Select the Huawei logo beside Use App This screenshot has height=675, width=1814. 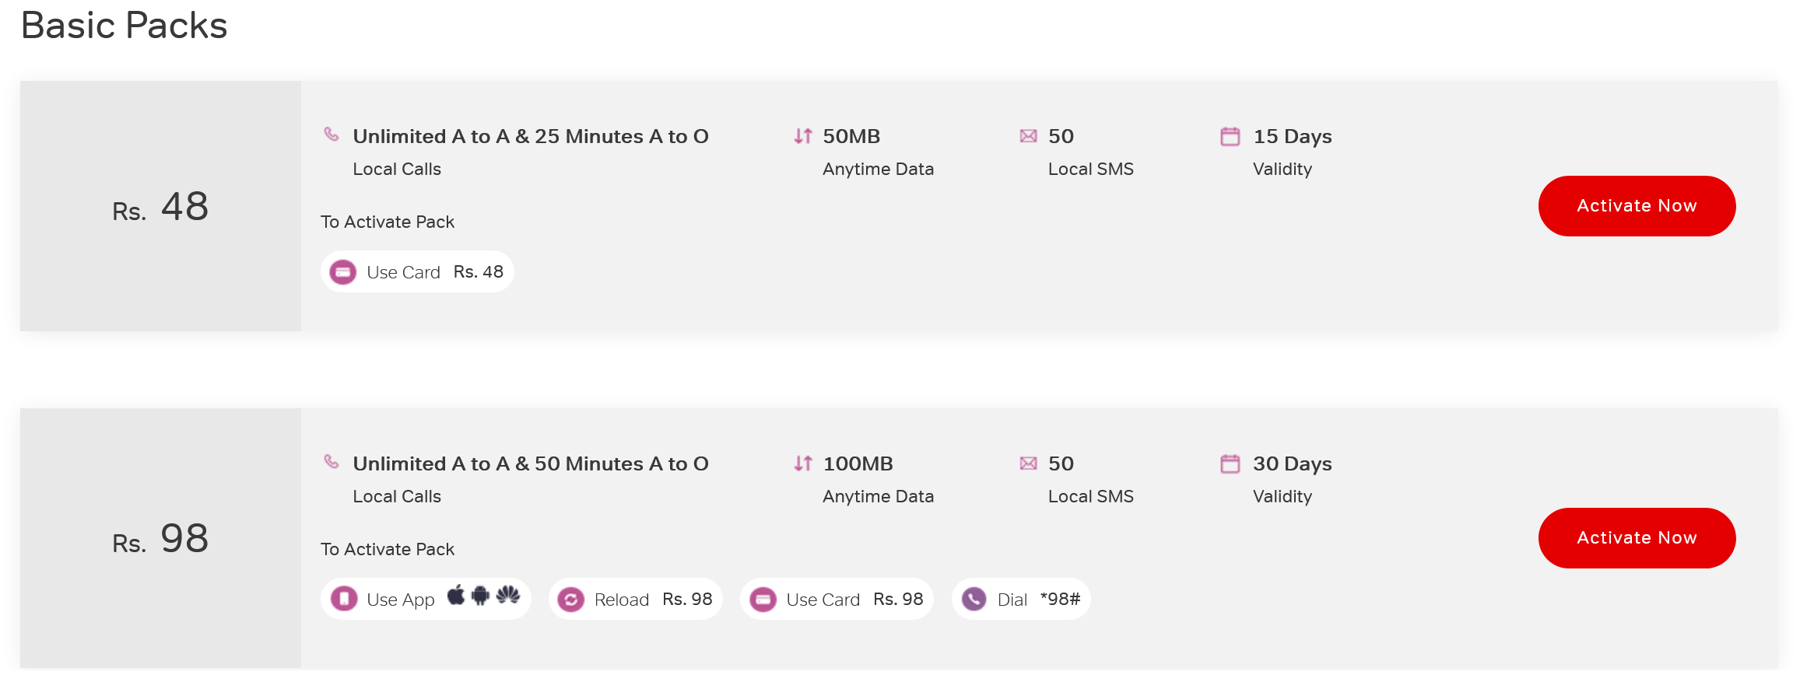(x=508, y=599)
